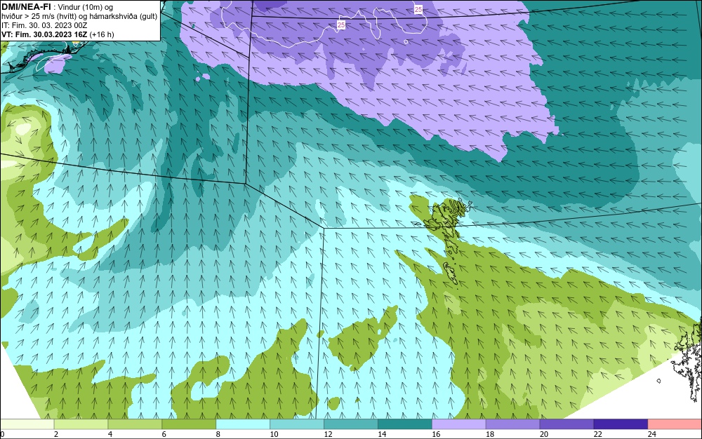Click the legend scale number 22

coord(597,434)
